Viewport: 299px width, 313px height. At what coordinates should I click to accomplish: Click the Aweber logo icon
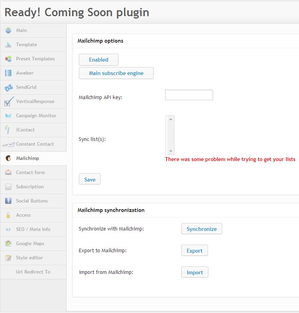pyautogui.click(x=8, y=73)
